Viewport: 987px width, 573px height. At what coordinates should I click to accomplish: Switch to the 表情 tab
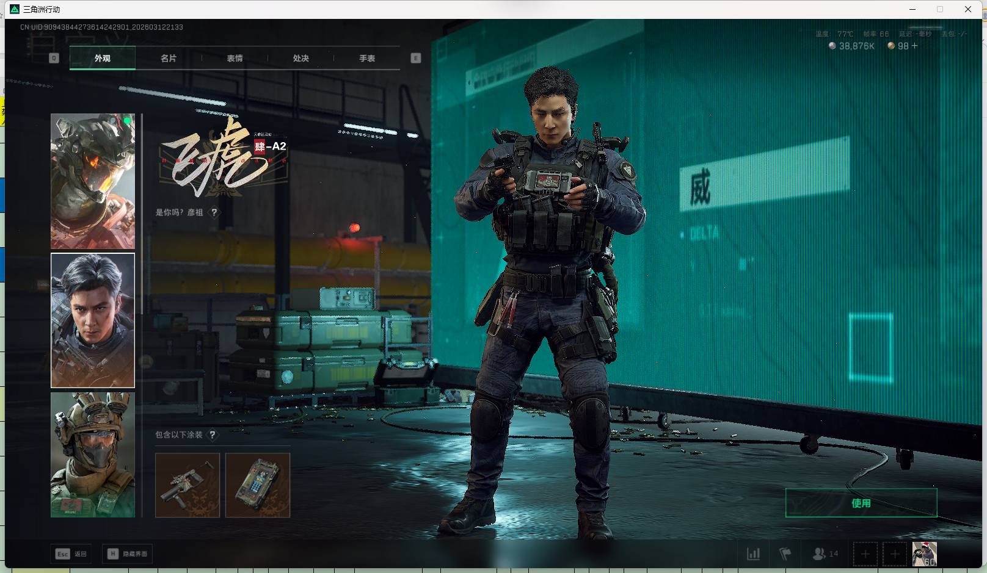tap(235, 59)
